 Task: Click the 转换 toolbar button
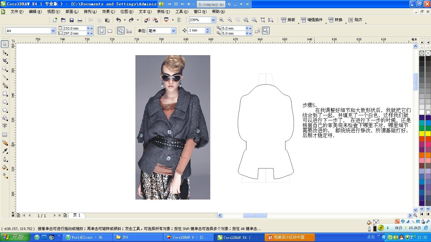pyautogui.click(x=335, y=20)
